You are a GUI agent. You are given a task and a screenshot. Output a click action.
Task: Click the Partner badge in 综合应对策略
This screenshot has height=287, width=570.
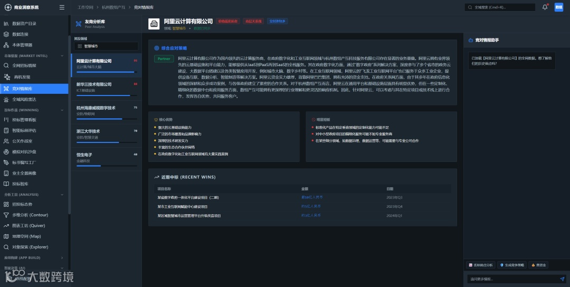(x=164, y=59)
